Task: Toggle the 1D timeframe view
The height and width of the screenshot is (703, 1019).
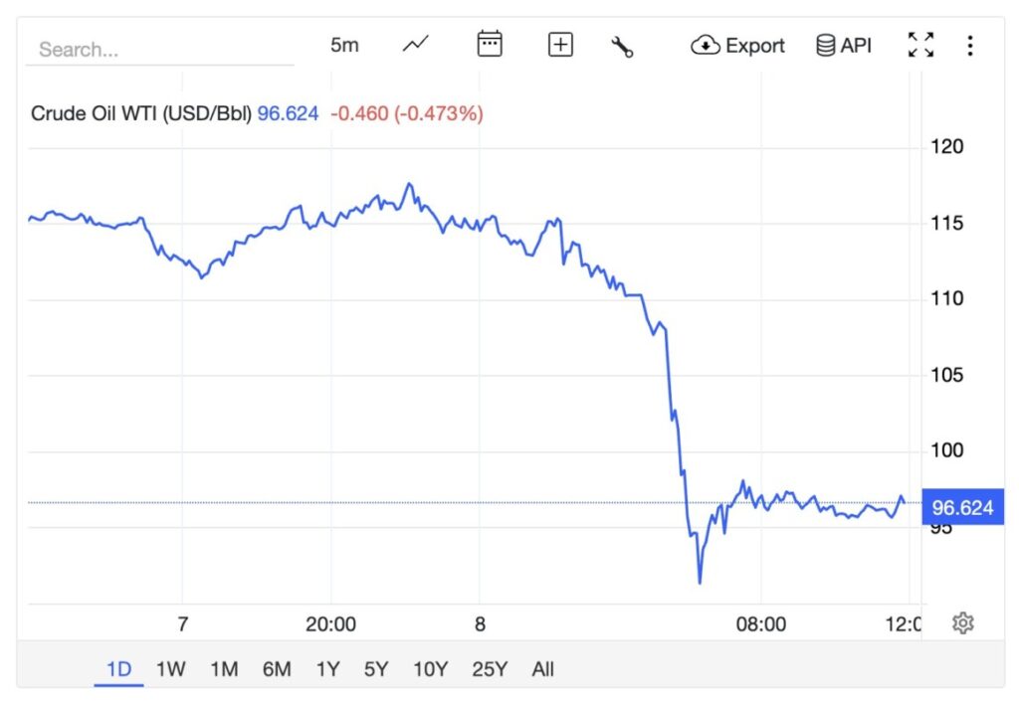Action: tap(117, 669)
